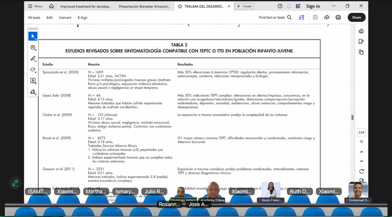Choose the add comment tool
Viewport: 392px width, 217px height.
point(33,47)
